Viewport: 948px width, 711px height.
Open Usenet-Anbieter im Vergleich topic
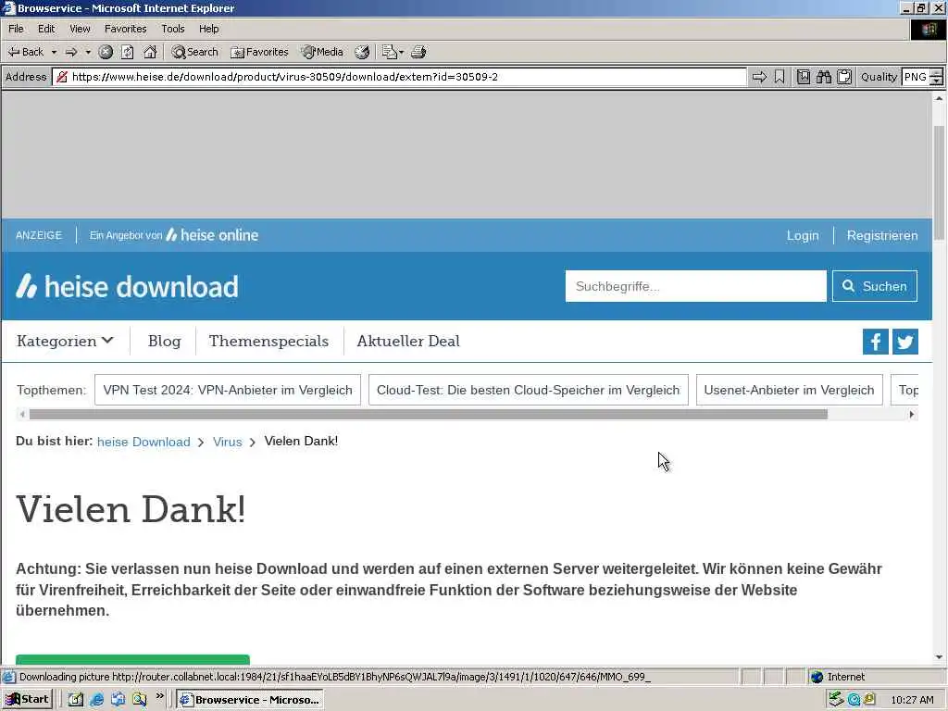point(789,390)
